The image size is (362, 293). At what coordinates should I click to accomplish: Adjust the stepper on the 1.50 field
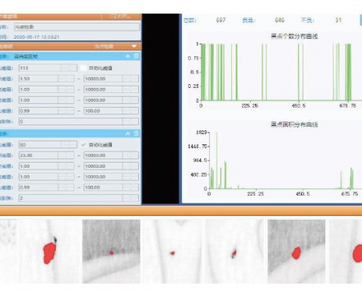[x=66, y=78]
